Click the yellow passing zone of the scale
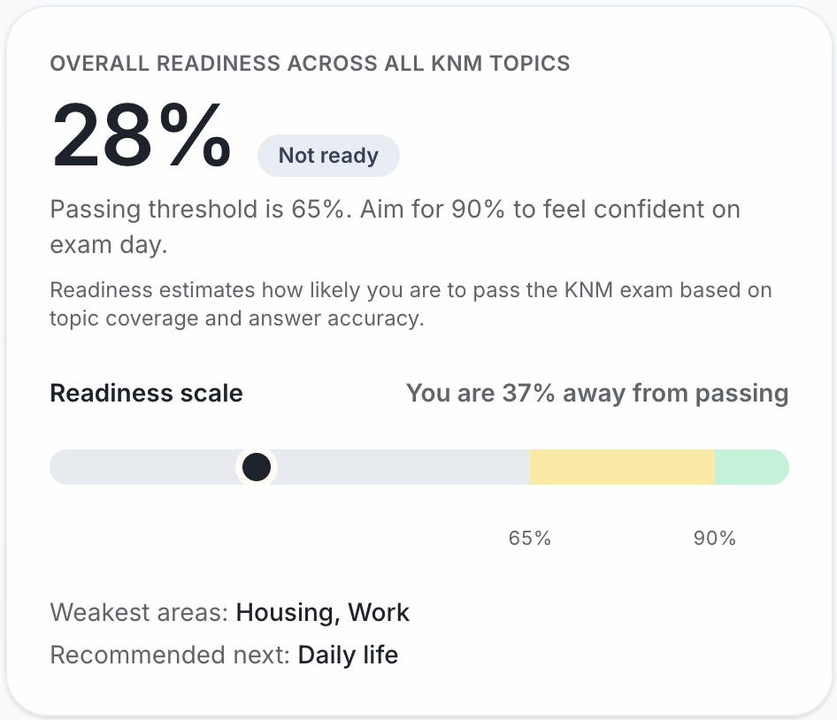Screen dimensions: 837x720 pyautogui.click(x=621, y=467)
